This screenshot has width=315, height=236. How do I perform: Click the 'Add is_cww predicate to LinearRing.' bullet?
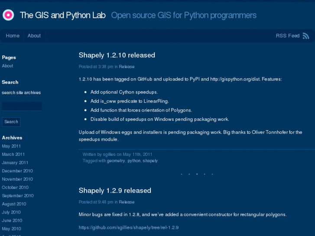click(130, 101)
